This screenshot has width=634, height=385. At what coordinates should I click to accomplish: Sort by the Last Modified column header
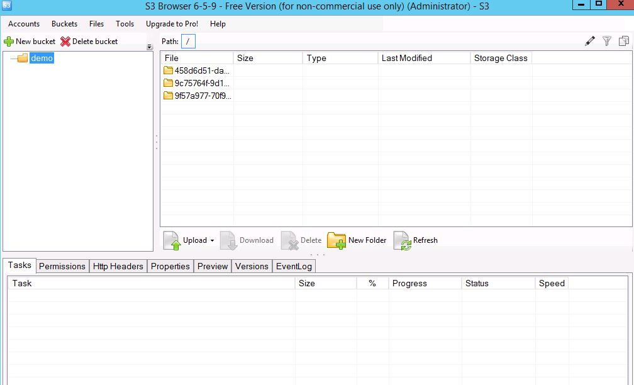[424, 58]
